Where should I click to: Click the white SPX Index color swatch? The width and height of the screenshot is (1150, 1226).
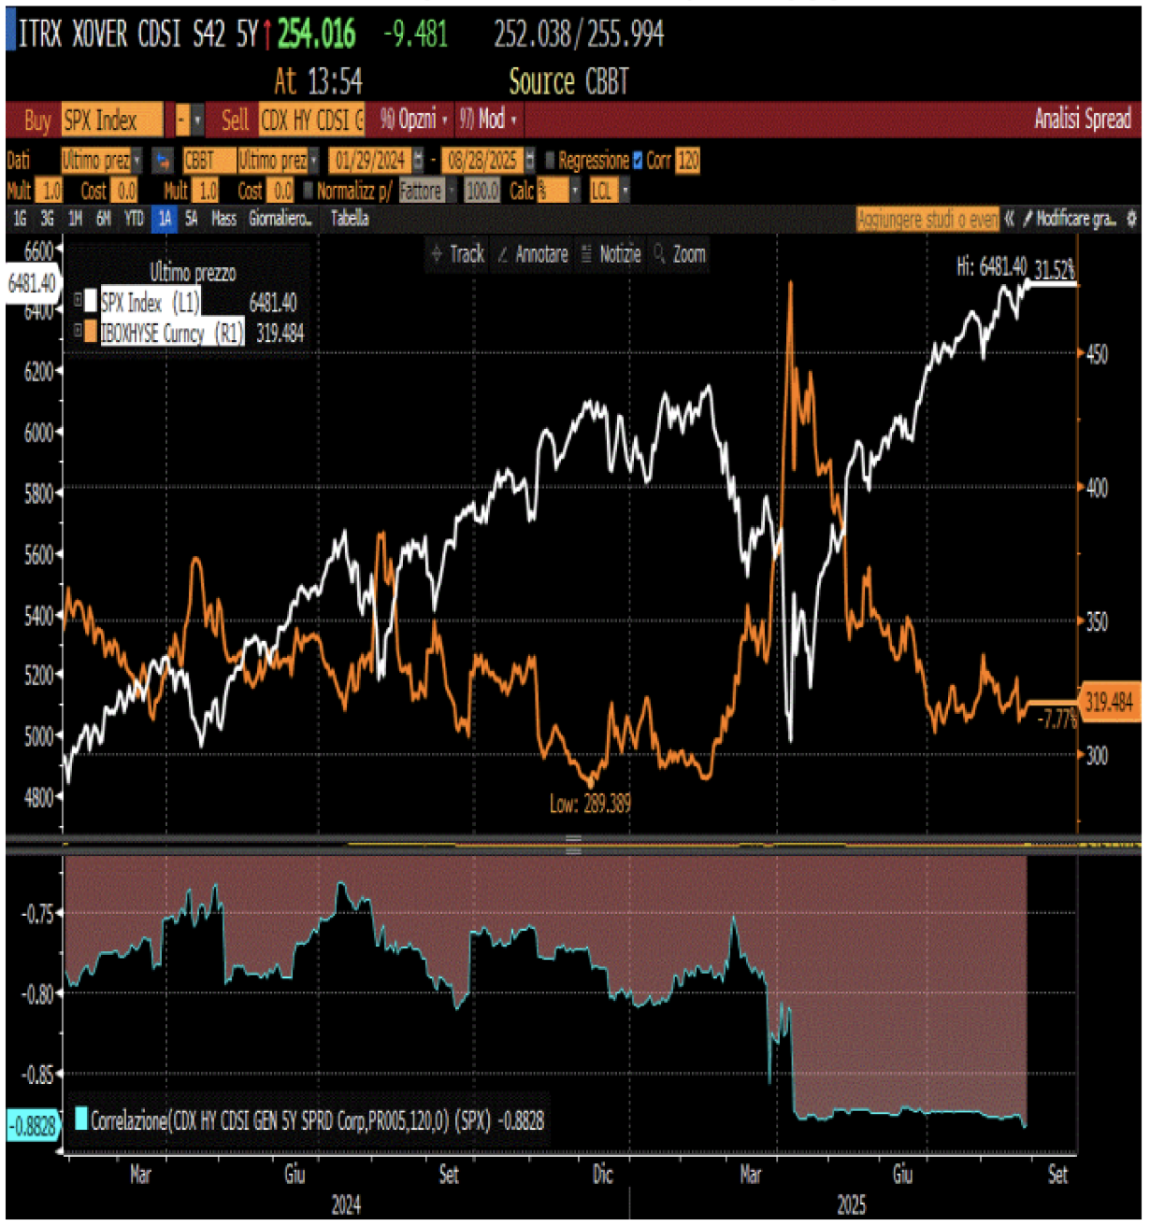91,301
